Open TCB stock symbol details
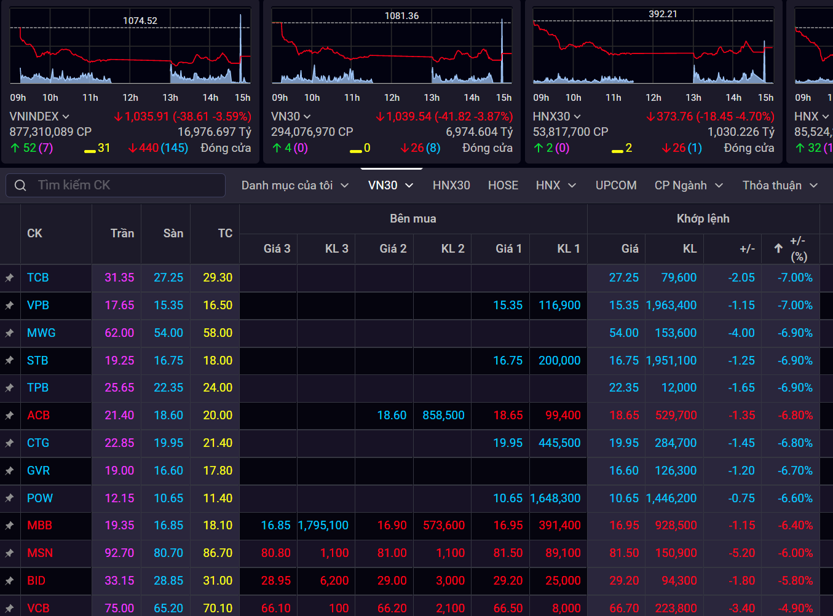 coord(38,278)
